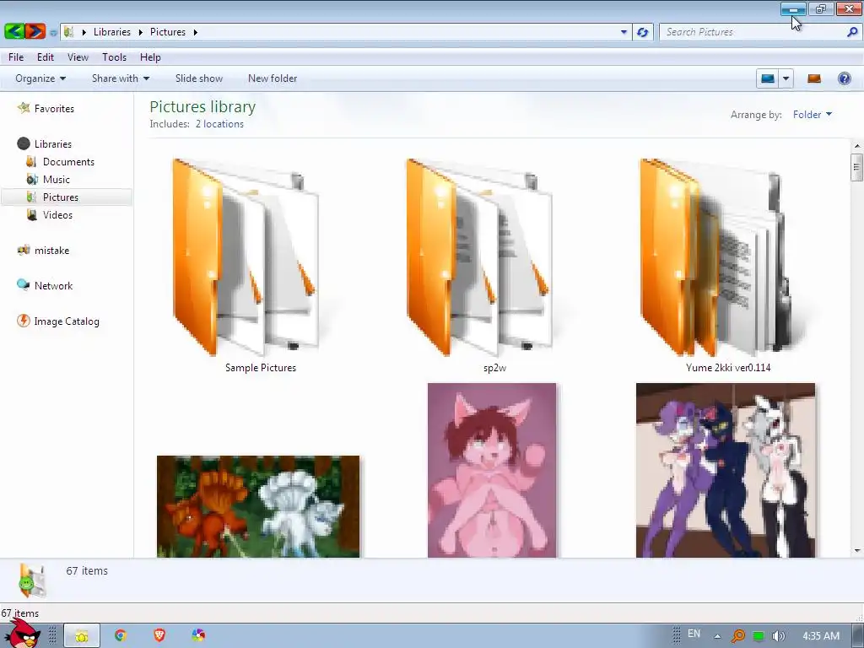Screen dimensions: 864x648
Task: Start the Slide show
Action: click(x=199, y=78)
